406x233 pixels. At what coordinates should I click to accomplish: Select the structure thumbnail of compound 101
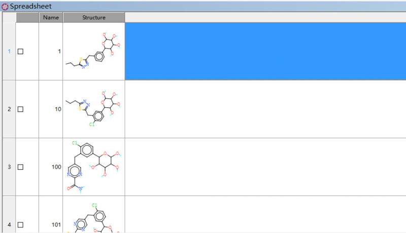coord(94,215)
